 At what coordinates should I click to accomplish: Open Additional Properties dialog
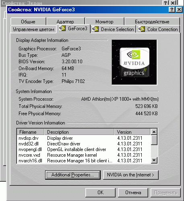pos(73,175)
